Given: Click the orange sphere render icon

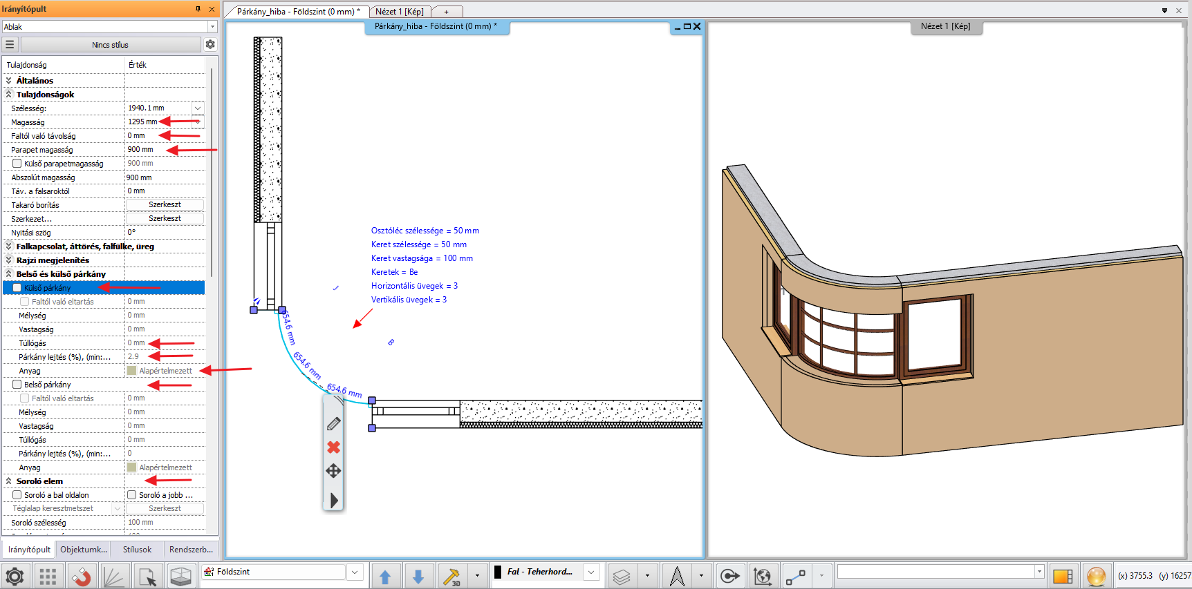Looking at the screenshot, I should click(1096, 576).
